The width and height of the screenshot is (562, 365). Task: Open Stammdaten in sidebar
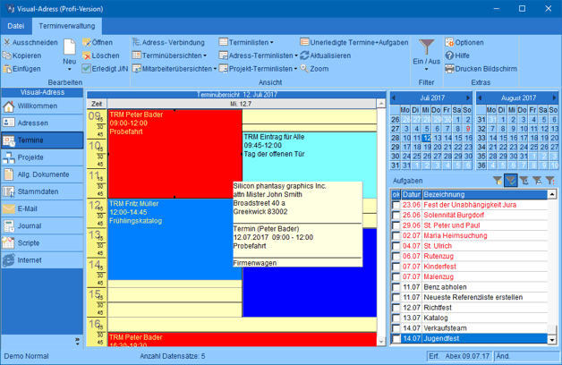click(42, 191)
